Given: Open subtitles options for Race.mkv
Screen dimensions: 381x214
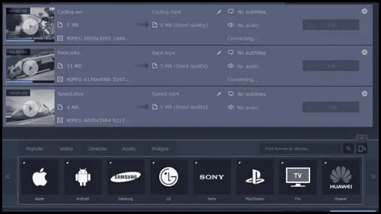Looking at the screenshot, I should tap(247, 53).
